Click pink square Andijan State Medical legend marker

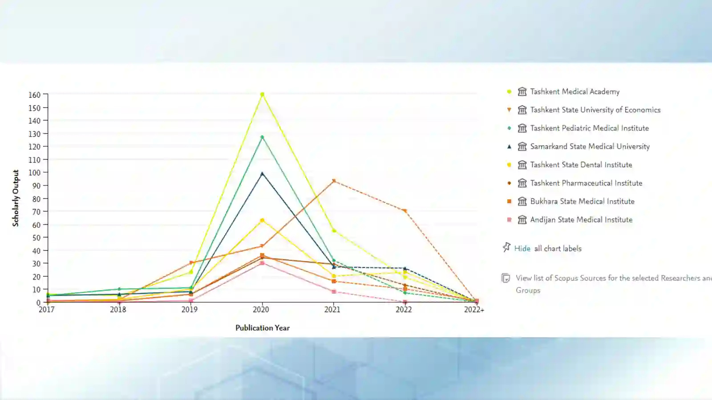click(509, 219)
